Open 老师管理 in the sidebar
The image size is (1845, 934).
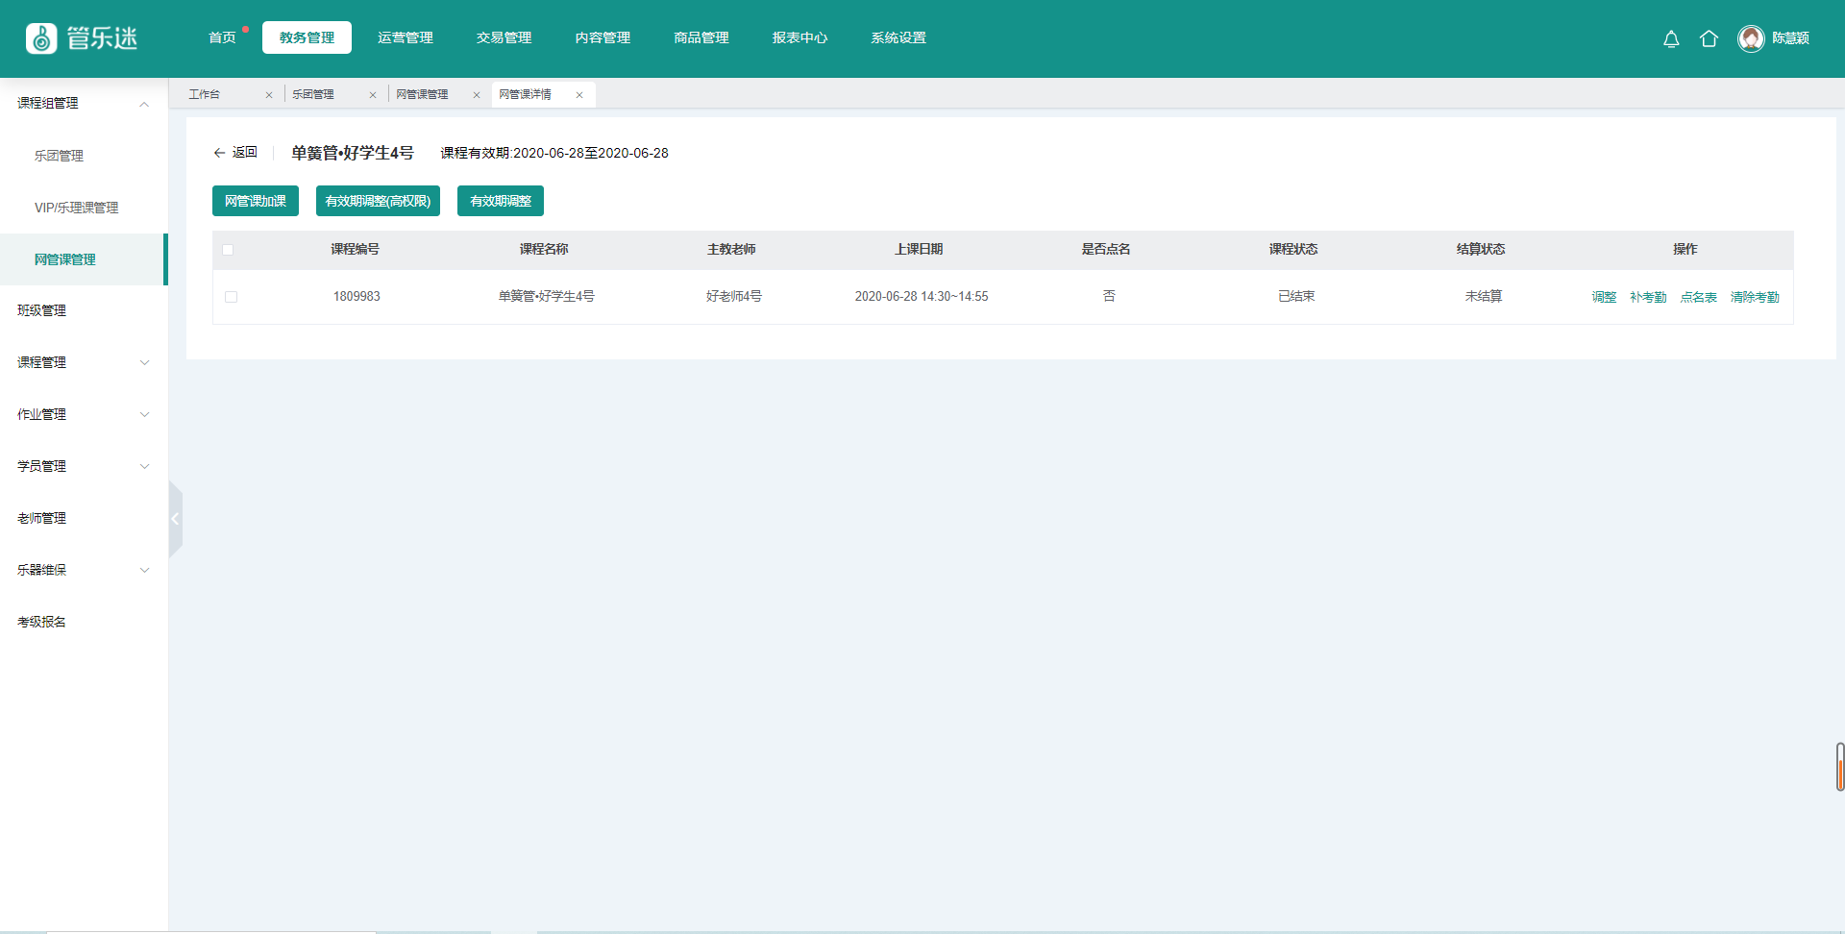click(x=42, y=518)
